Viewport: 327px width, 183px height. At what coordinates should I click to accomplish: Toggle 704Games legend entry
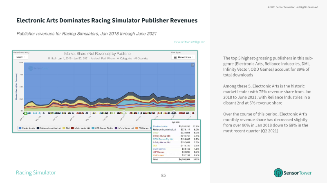pyautogui.click(x=142, y=128)
